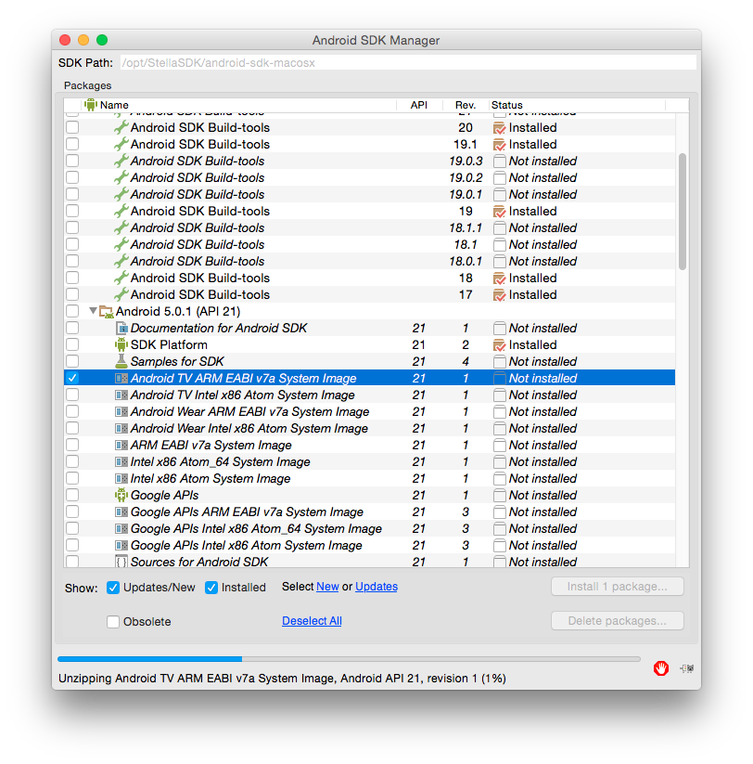Click ARM EABI v7a System Image icon
Image resolution: width=753 pixels, height=764 pixels.
[121, 445]
